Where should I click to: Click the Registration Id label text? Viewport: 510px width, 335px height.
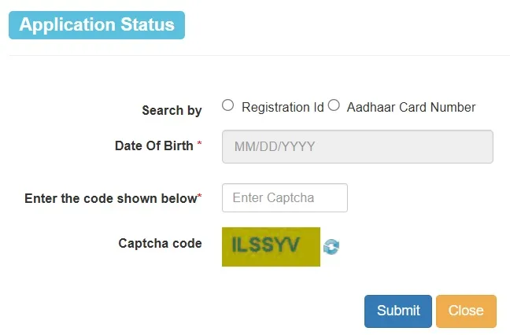coord(283,107)
